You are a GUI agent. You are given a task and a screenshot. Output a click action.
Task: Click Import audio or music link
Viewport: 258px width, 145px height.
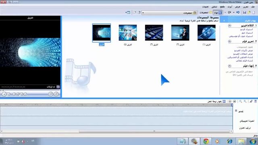pyautogui.click(x=241, y=36)
